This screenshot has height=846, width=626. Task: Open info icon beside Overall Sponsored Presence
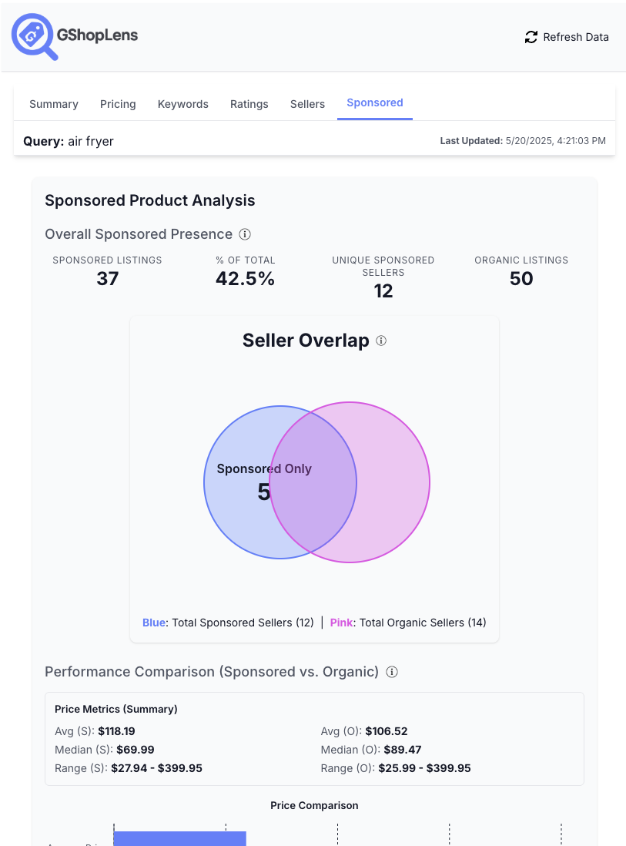coord(245,234)
